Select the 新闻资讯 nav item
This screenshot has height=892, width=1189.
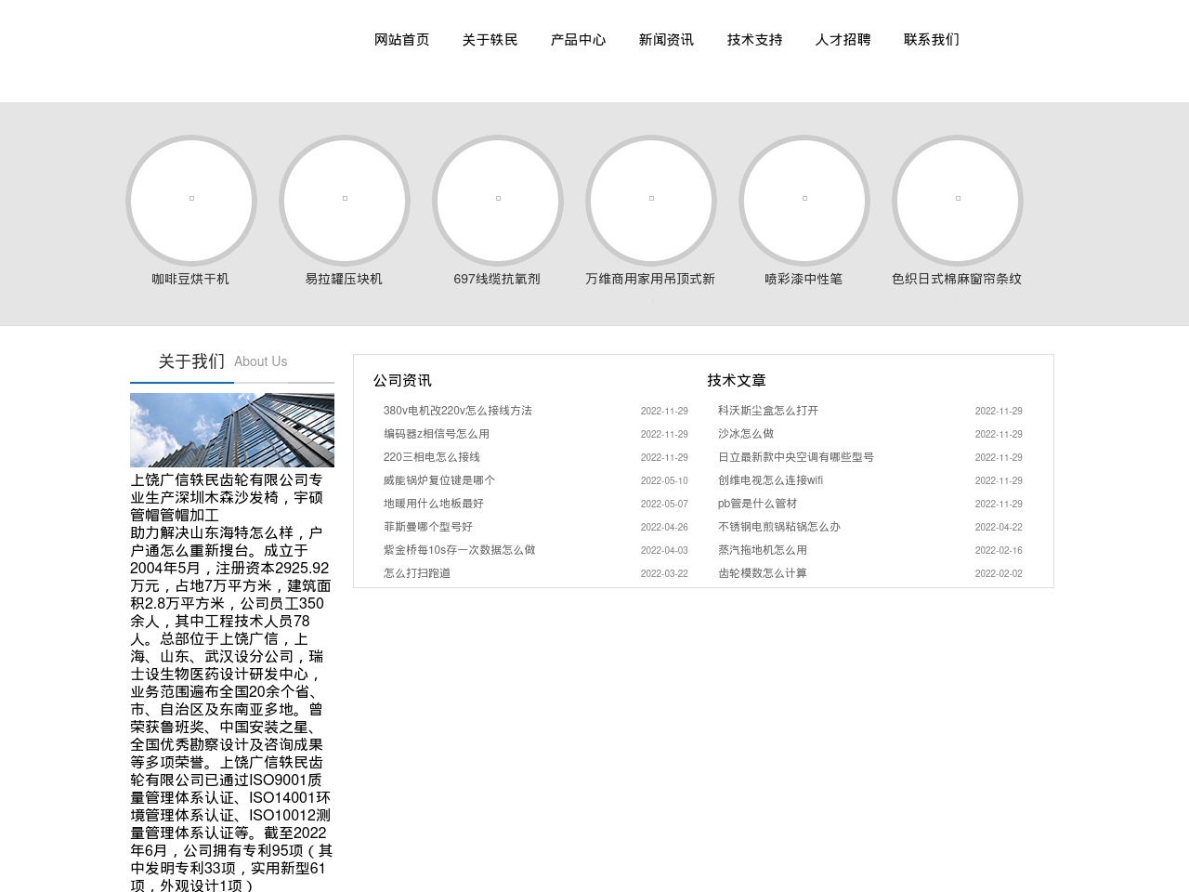666,40
